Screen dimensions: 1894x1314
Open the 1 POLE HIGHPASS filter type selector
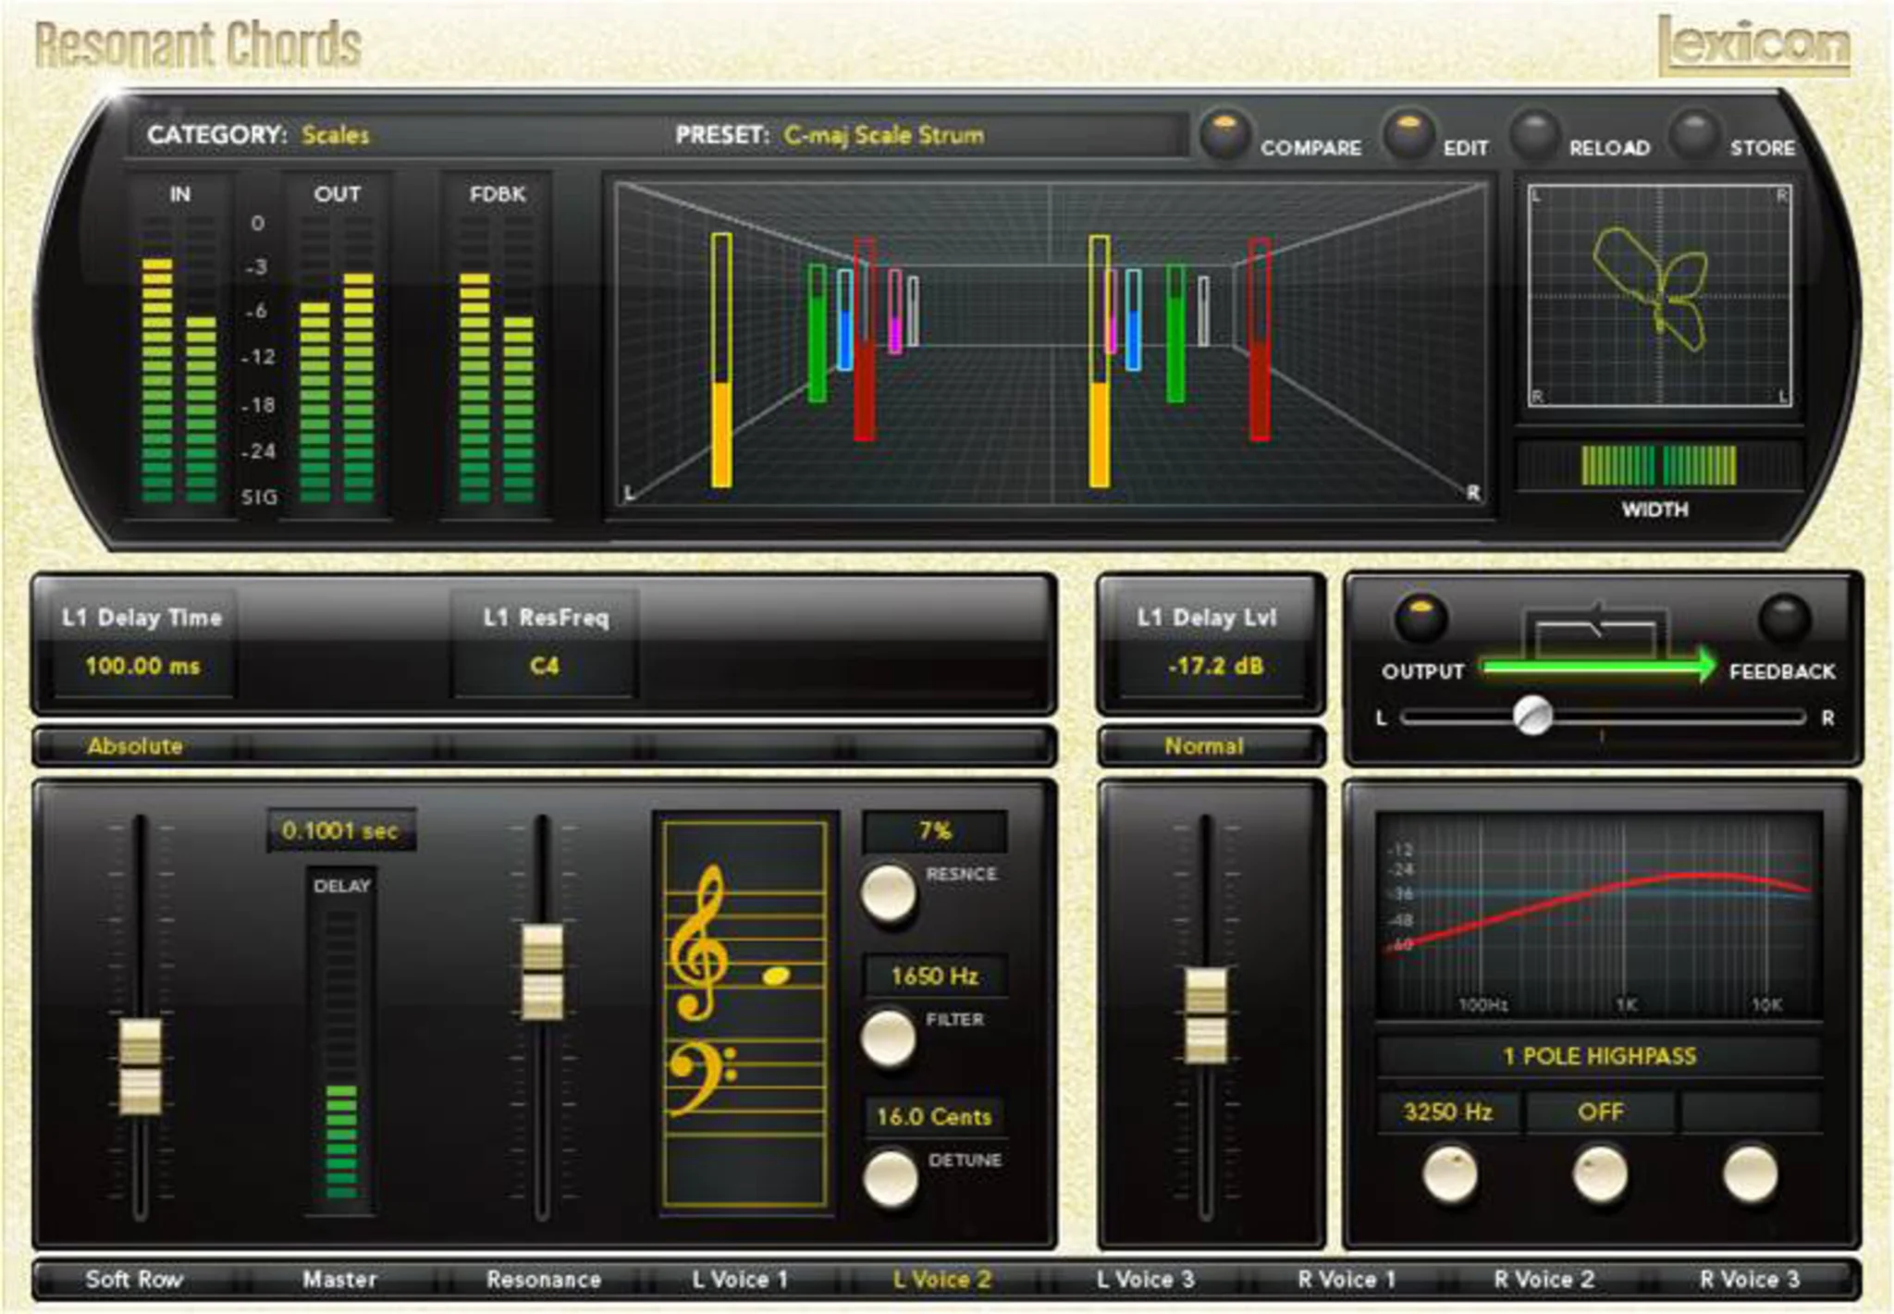pos(1599,1056)
